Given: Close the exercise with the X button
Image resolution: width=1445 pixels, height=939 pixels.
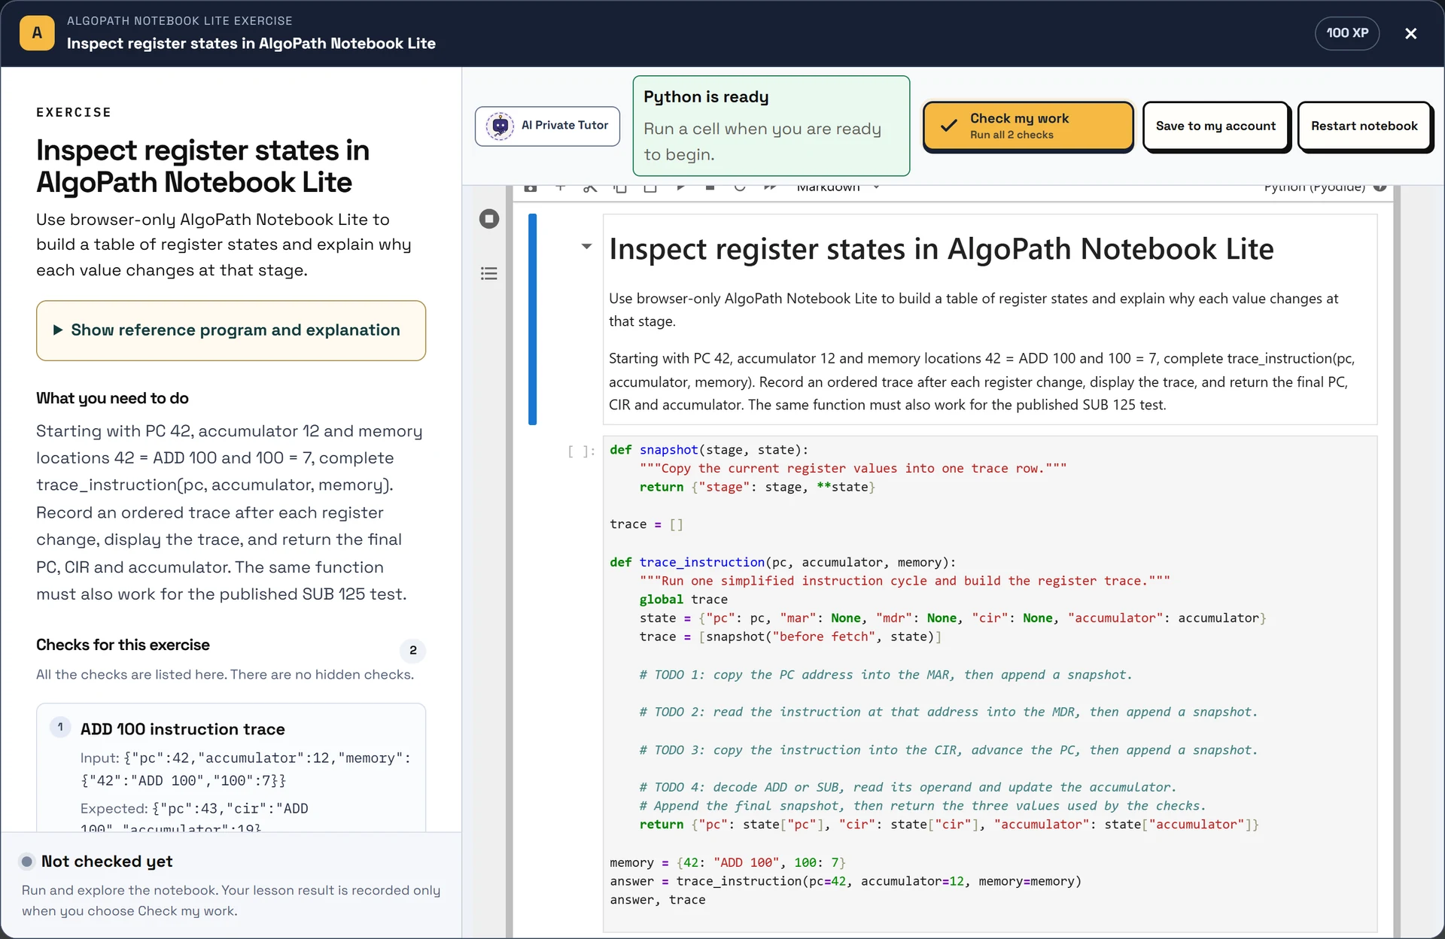Looking at the screenshot, I should [1410, 33].
